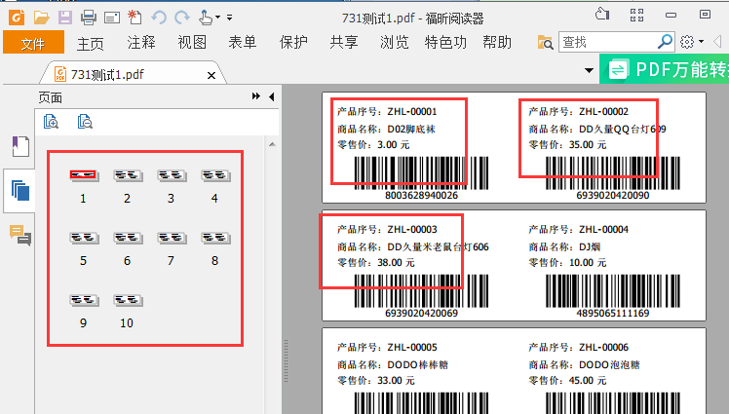Click the Save disk icon
Viewport: 729px width, 414px height.
click(64, 17)
